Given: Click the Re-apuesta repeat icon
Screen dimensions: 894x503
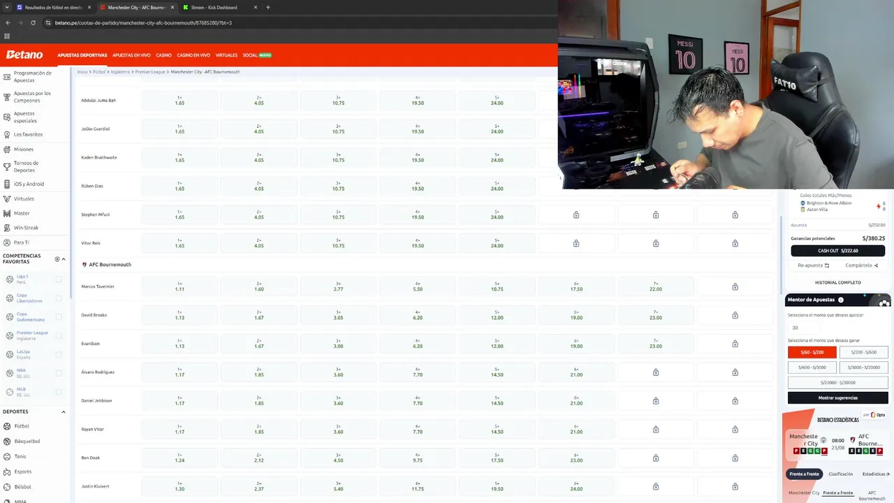Looking at the screenshot, I should (x=827, y=265).
